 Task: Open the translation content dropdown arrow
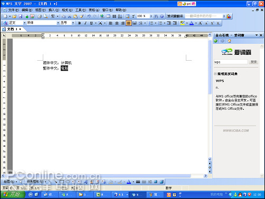coord(224,16)
